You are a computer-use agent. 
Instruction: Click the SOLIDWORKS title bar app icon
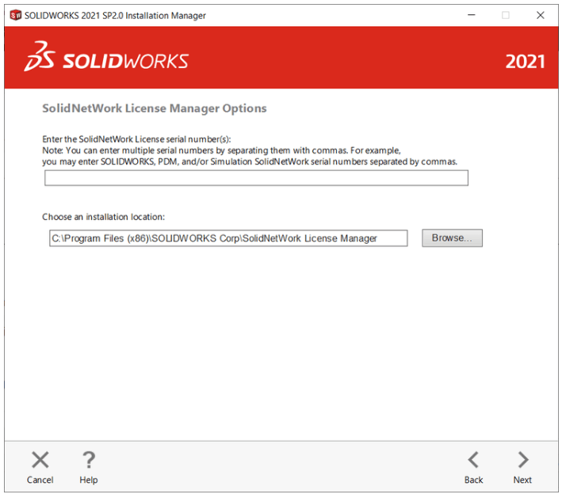15,15
